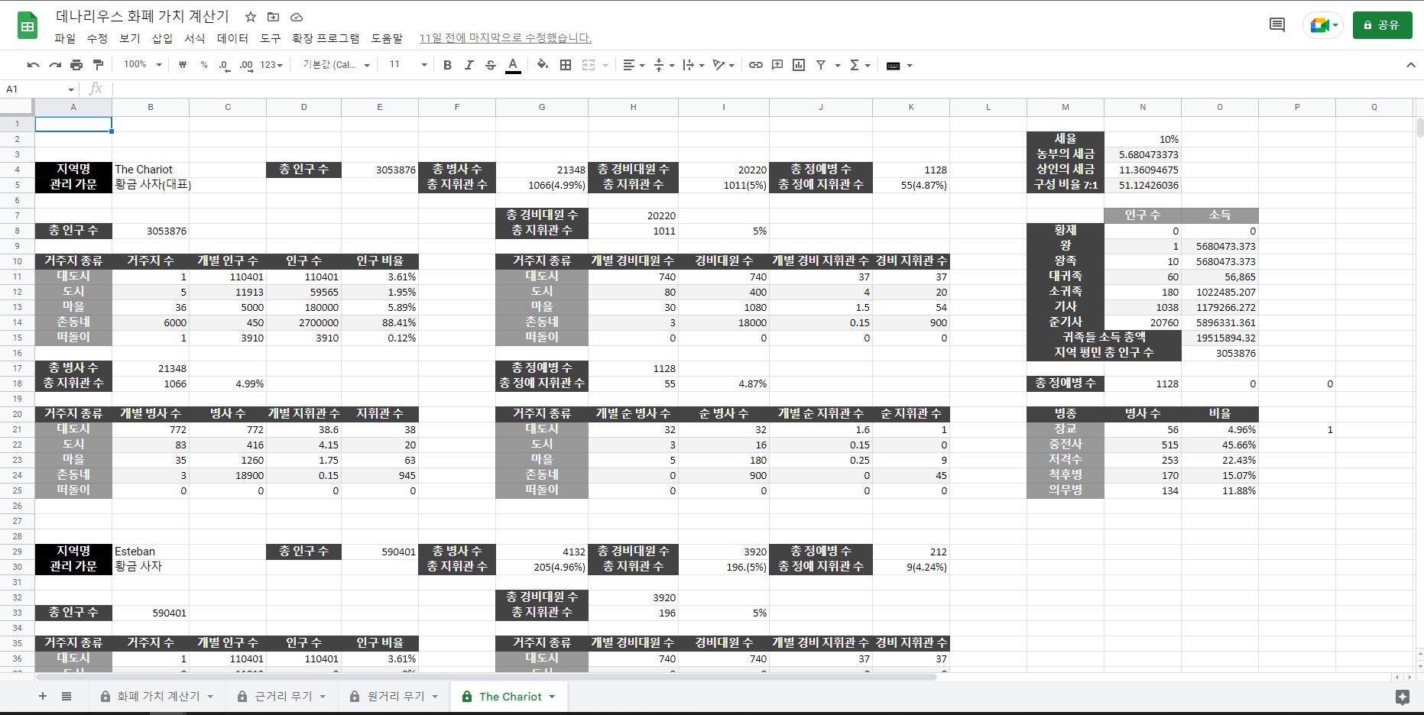1424x715 pixels.
Task: Open the last edited version history link
Action: 504,38
